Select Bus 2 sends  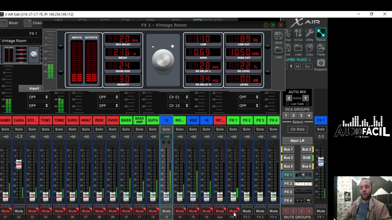[306, 149]
